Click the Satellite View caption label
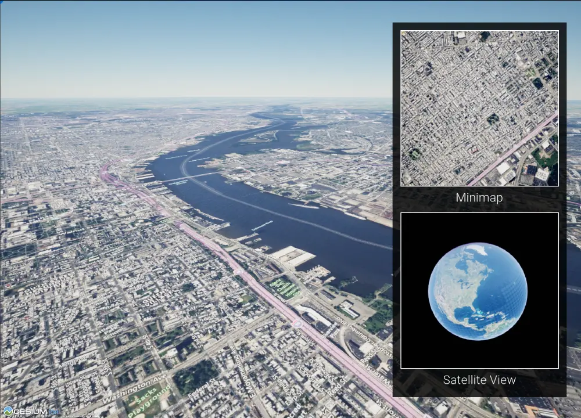This screenshot has width=581, height=418. pos(479,380)
